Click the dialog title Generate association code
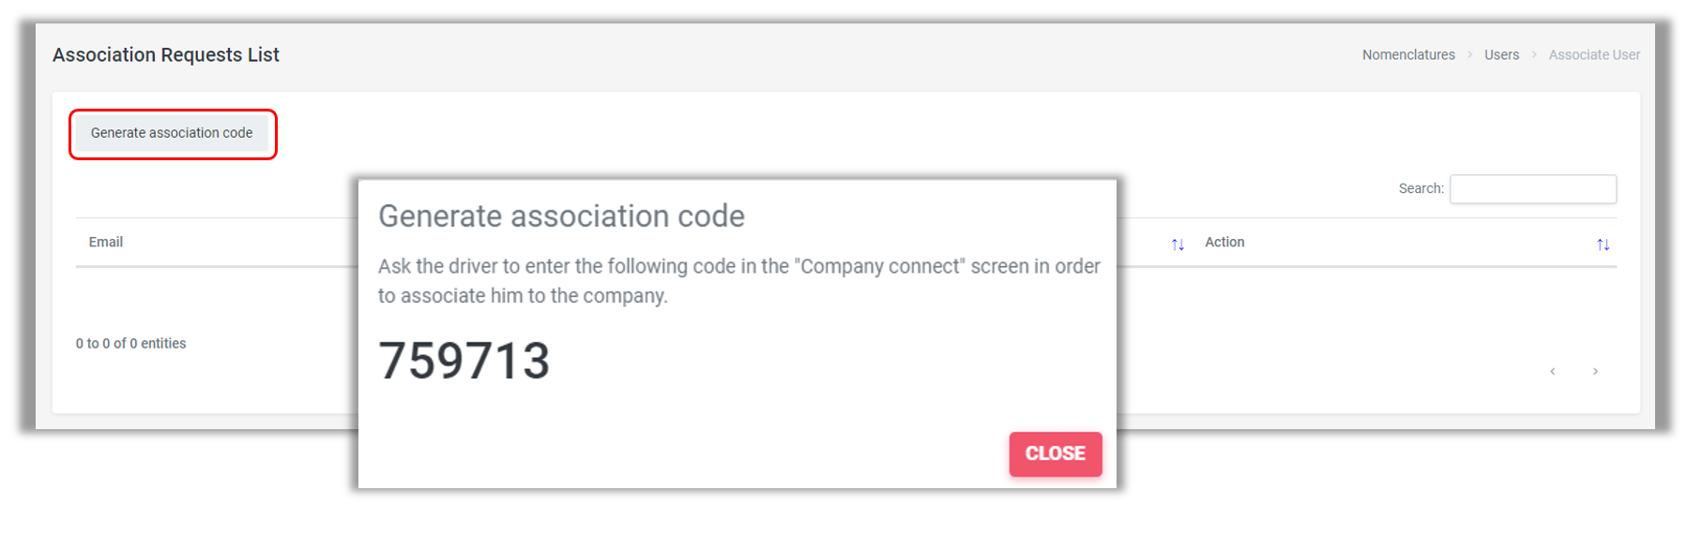 click(x=561, y=216)
